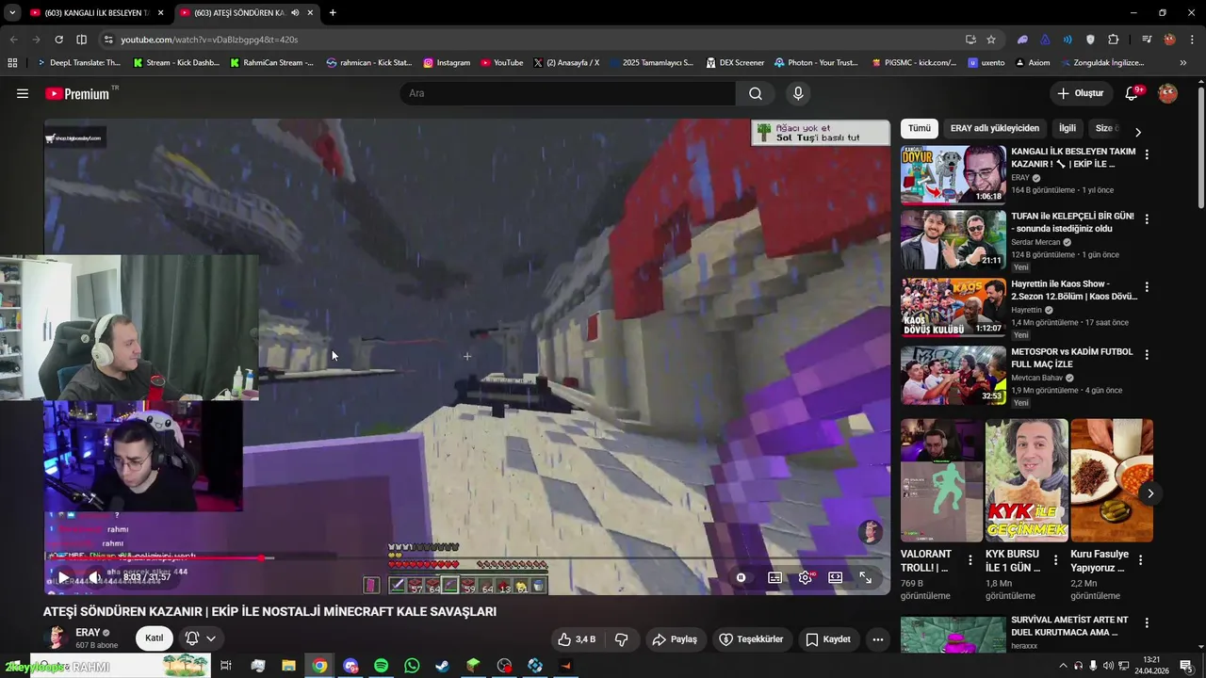Screen dimensions: 1206x678
Task: Open METOSPOR vs KADİM FUTBOL video
Action: click(x=953, y=375)
